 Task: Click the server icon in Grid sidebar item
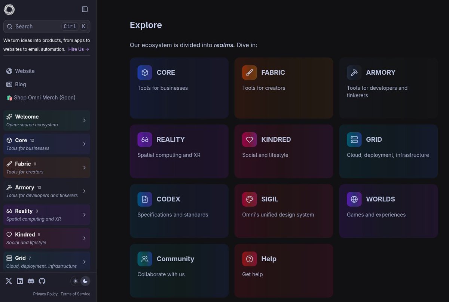[9, 258]
